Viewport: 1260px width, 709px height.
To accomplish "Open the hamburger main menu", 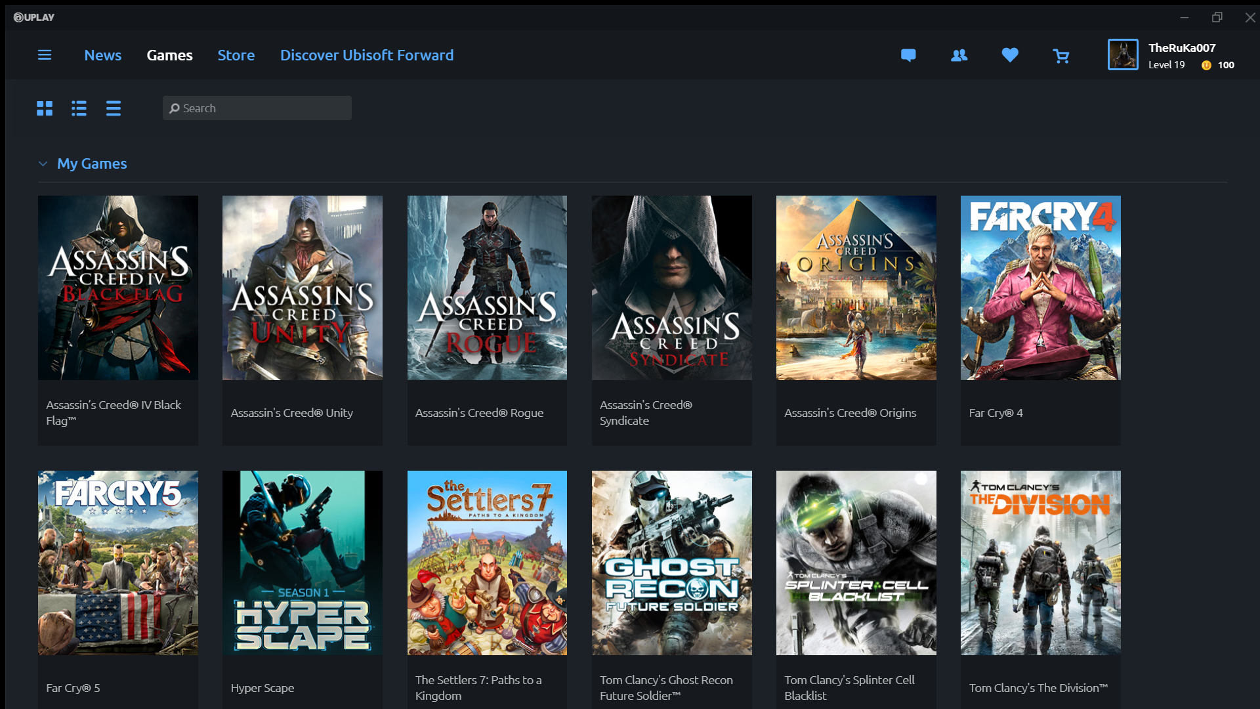I will coord(45,55).
